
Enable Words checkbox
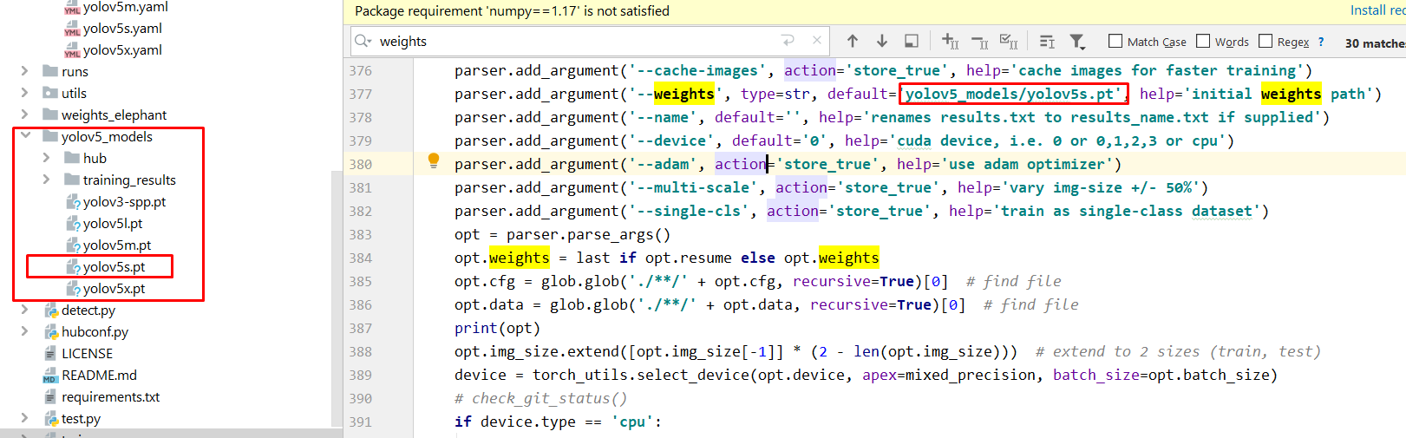[1203, 41]
